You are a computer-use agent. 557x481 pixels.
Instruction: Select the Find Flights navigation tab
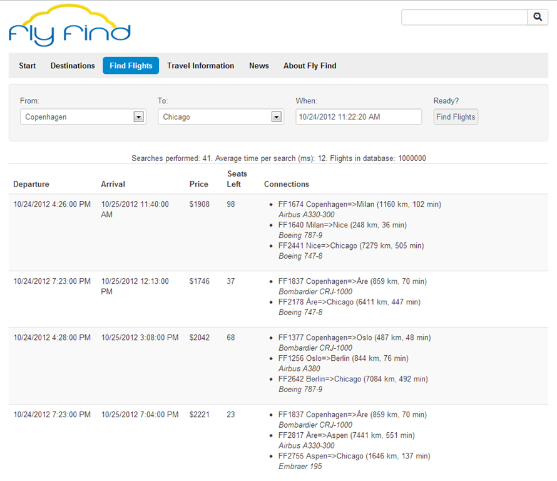pyautogui.click(x=131, y=66)
